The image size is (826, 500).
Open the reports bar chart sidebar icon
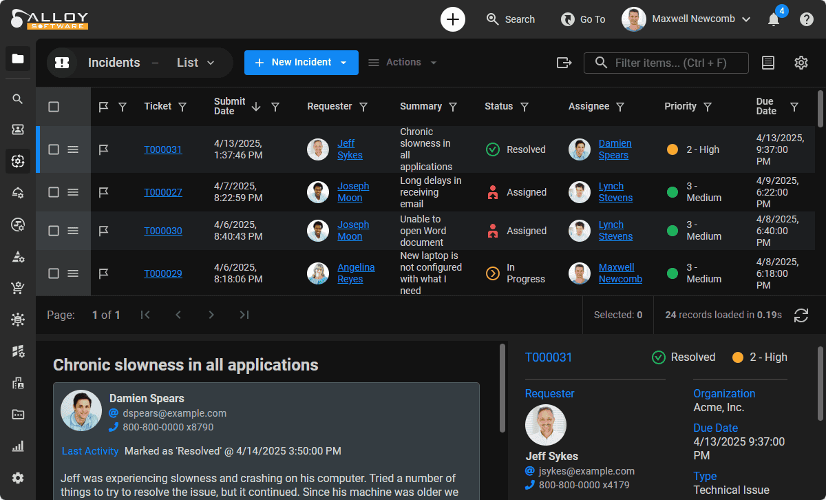(x=18, y=446)
